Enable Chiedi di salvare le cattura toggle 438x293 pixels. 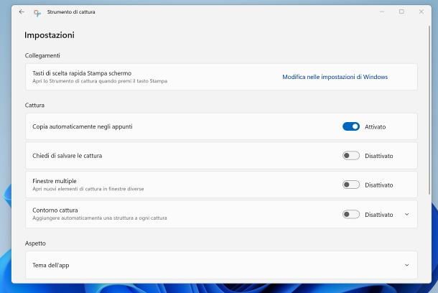(351, 156)
